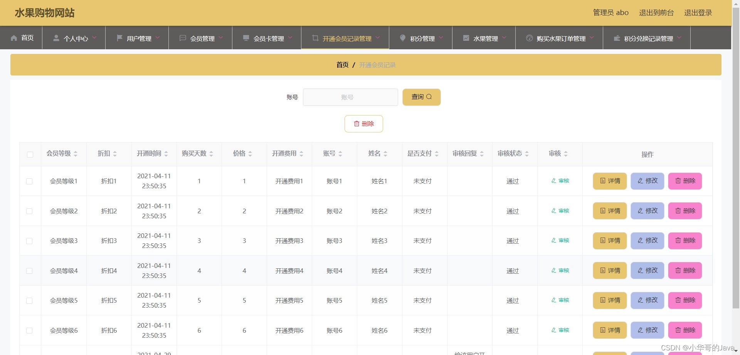Click the home icon in the navigation bar
This screenshot has height=355, width=740.
(14, 38)
